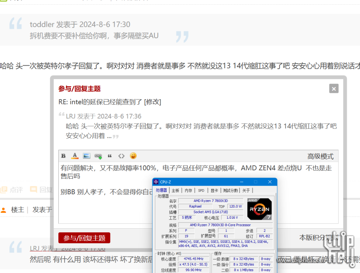The height and width of the screenshot is (273, 360).
Task: Select the instruction set MMX(+), SSE list
Action: tap(226, 244)
